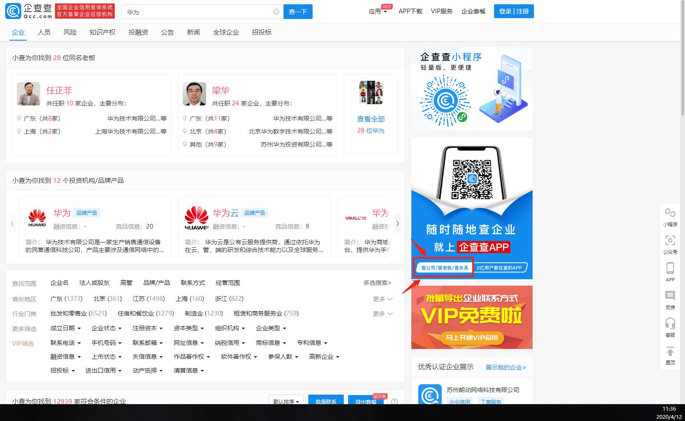Click the 华为云 HUAWEI brand logo

[196, 218]
